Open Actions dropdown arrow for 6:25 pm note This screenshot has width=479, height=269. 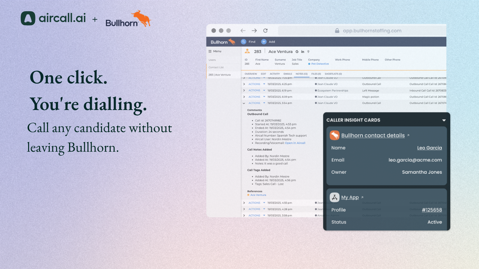[x=264, y=84]
